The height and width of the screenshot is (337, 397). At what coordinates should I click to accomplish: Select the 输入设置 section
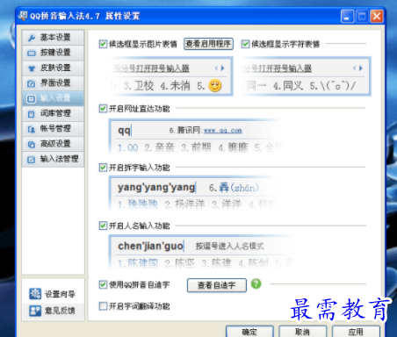(53, 98)
